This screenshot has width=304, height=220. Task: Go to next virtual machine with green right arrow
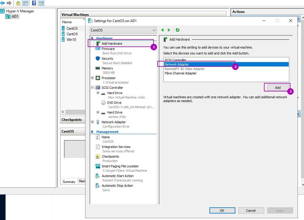169,30
